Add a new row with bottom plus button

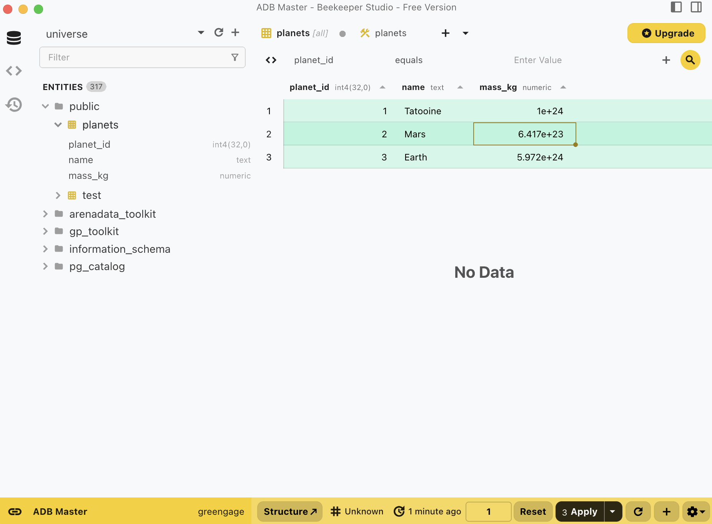667,511
